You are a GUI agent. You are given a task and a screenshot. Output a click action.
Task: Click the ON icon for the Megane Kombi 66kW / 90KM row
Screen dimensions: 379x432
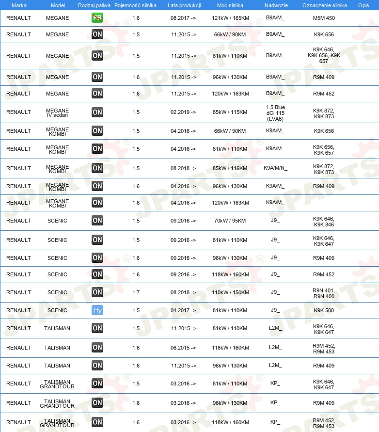pos(97,131)
